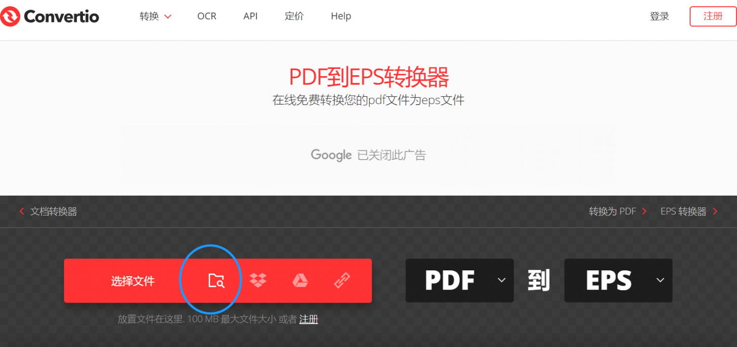Open the 登录 login link

pyautogui.click(x=659, y=16)
